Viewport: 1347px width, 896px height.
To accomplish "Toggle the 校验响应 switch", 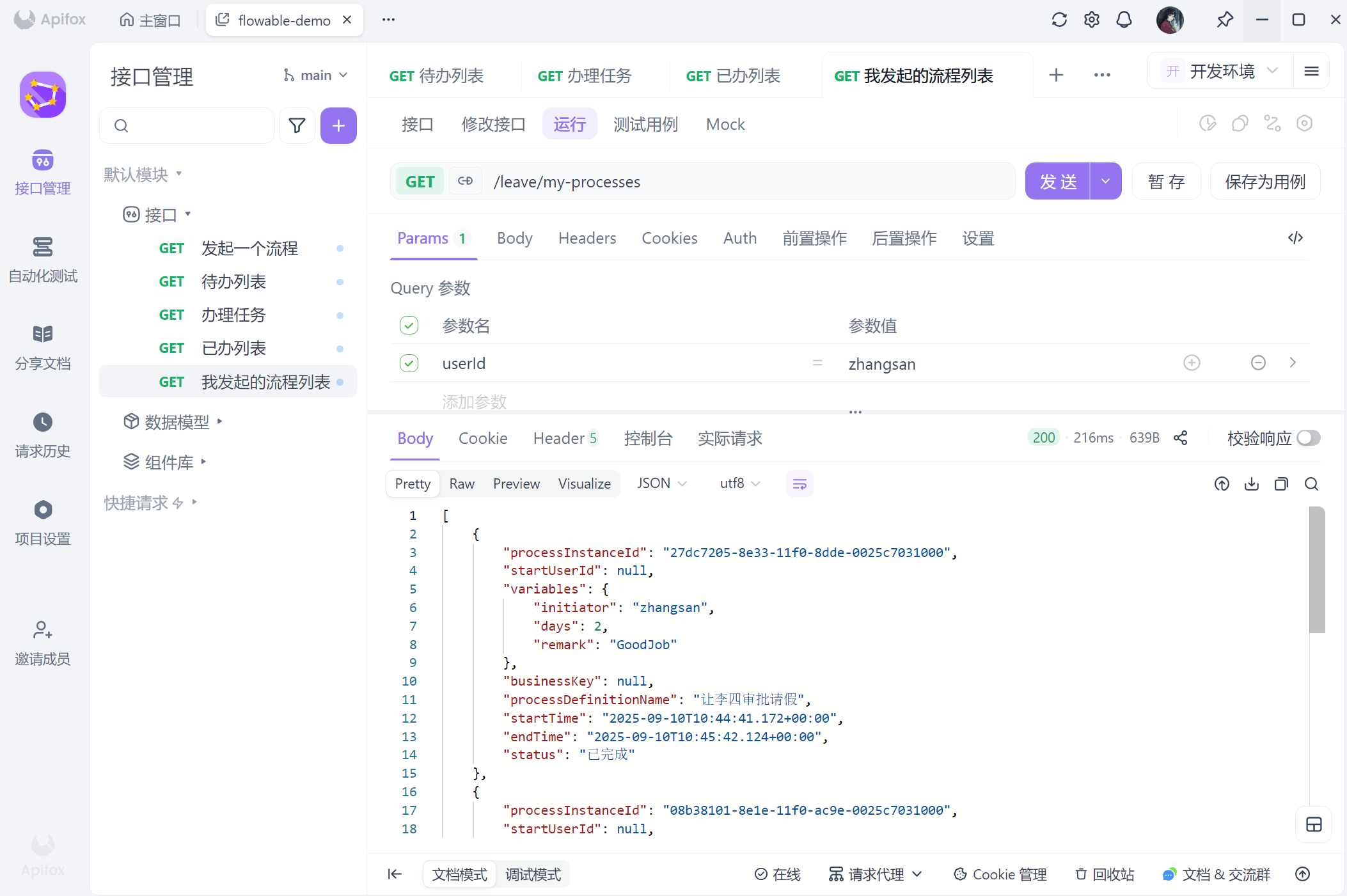I will (x=1308, y=438).
